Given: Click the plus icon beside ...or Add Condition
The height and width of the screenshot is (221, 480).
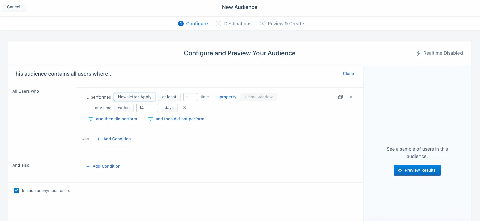Looking at the screenshot, I should [98, 139].
